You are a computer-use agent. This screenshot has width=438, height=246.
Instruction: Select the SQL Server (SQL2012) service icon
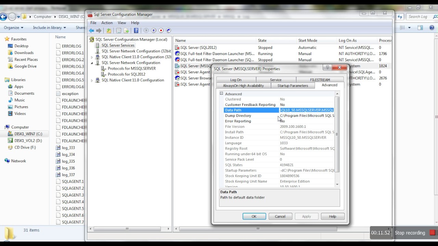(177, 47)
